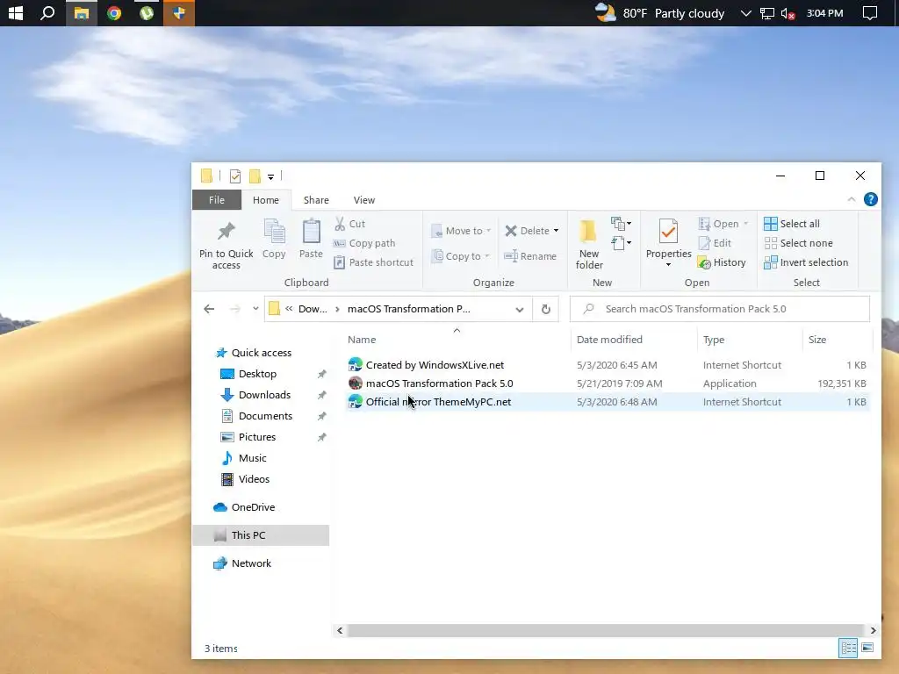Viewport: 899px width, 674px height.
Task: Click Paste shortcut in ribbon
Action: (x=374, y=262)
